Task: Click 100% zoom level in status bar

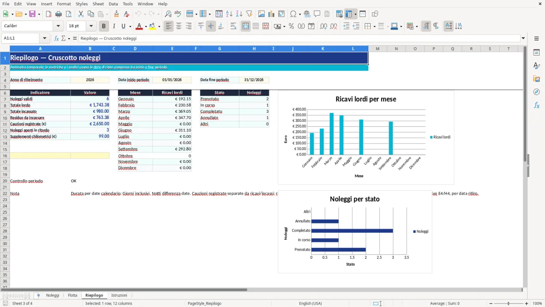Action: pyautogui.click(x=537, y=303)
